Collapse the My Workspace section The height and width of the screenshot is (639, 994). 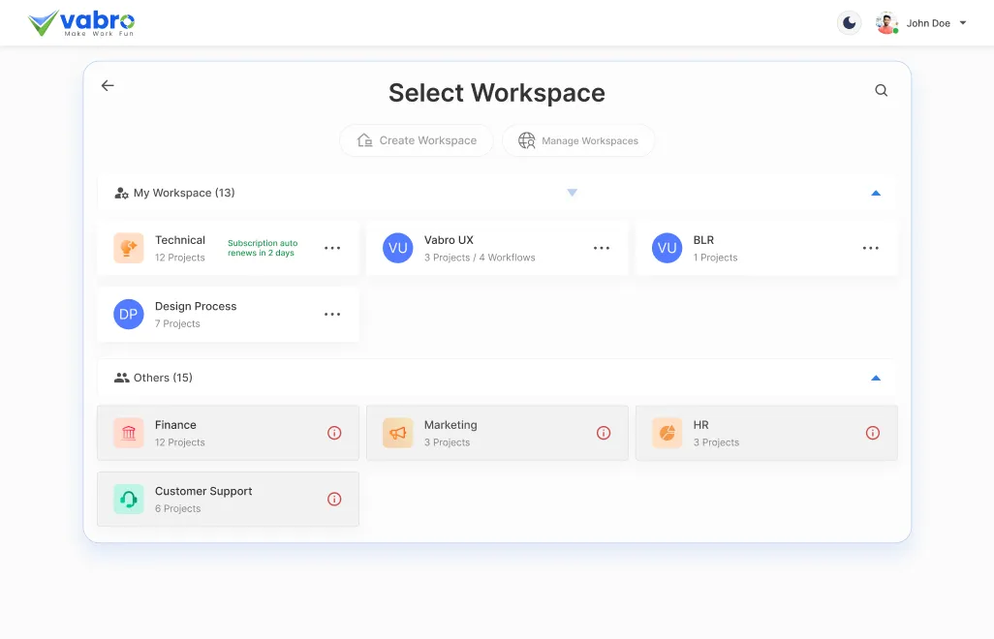tap(876, 193)
